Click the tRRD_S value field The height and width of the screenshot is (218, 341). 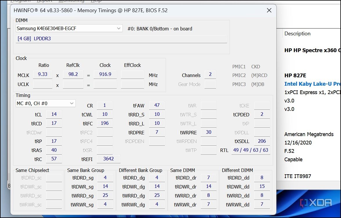point(157,114)
